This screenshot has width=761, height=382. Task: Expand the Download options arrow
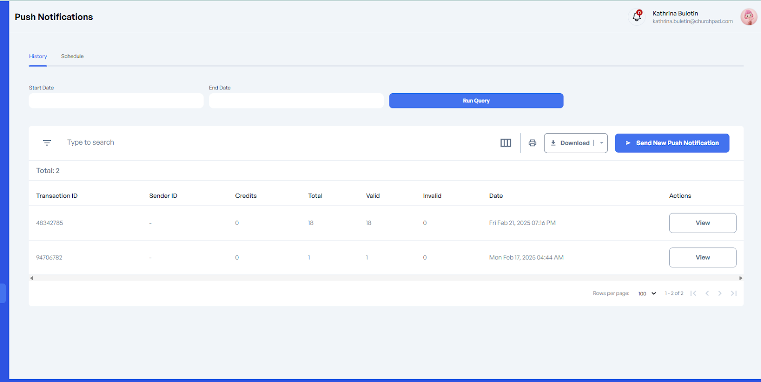coord(602,143)
